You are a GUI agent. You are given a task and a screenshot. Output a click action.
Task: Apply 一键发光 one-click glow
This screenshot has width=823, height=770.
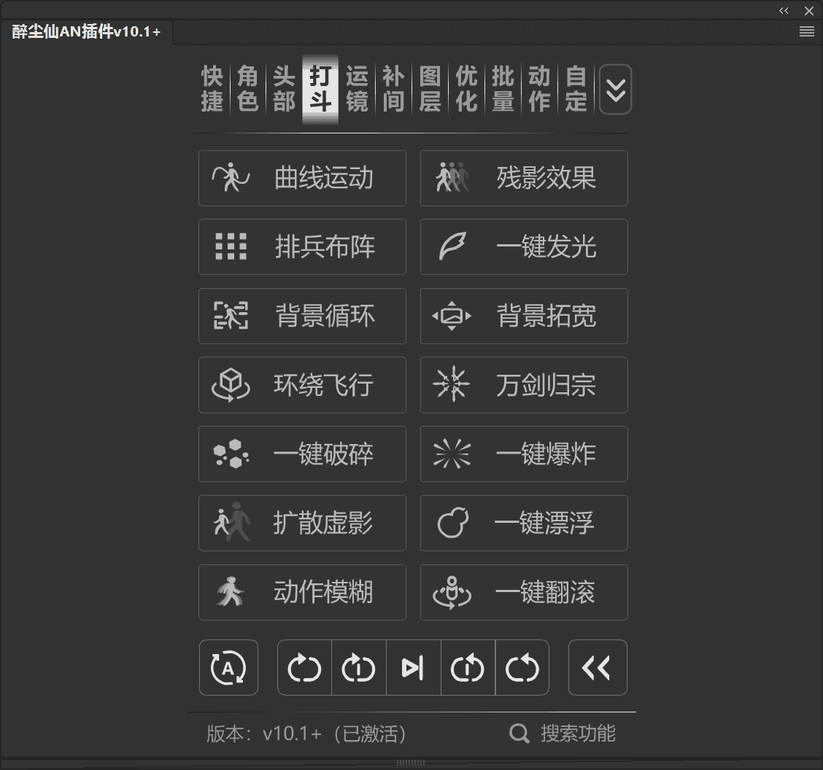pyautogui.click(x=523, y=246)
